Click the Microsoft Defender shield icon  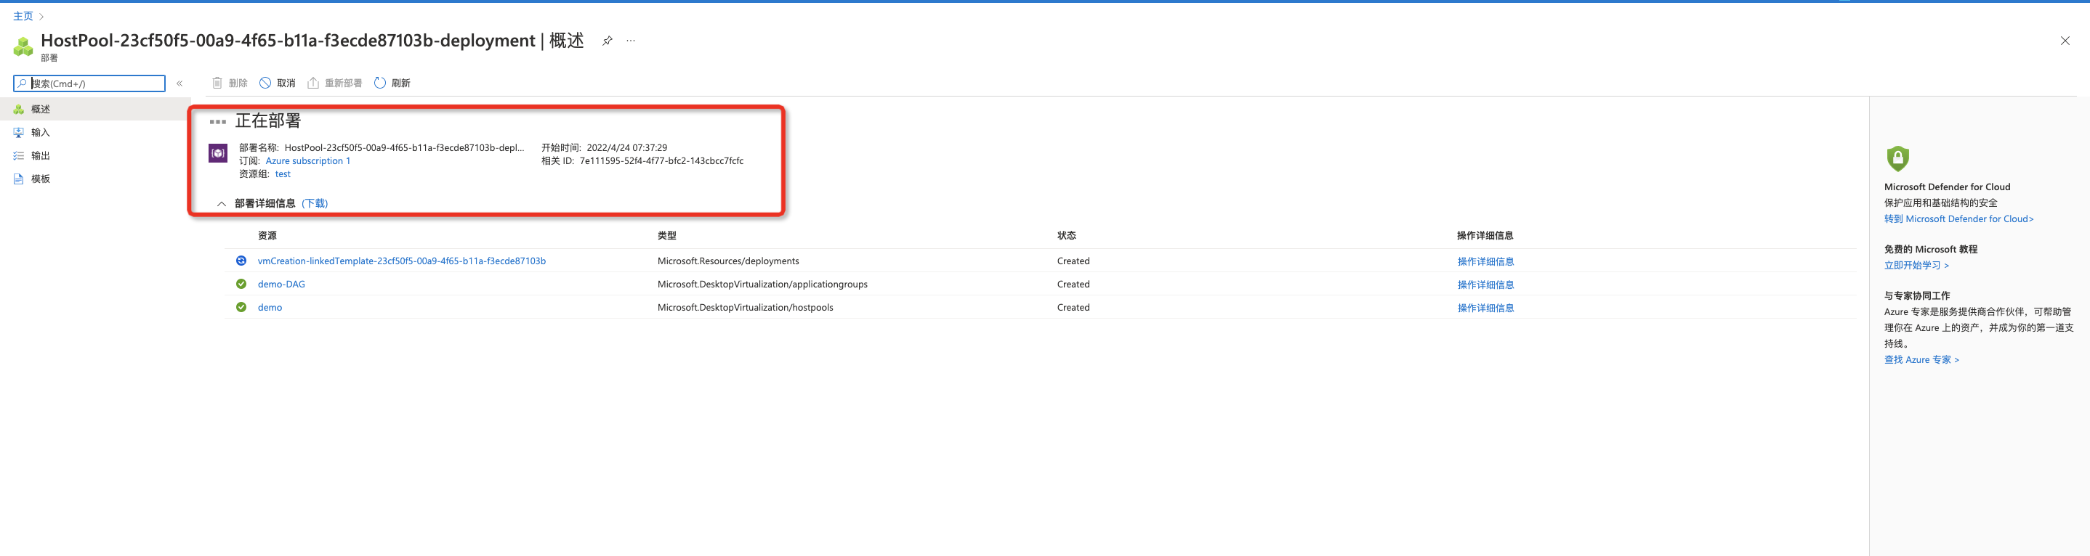click(x=1897, y=158)
